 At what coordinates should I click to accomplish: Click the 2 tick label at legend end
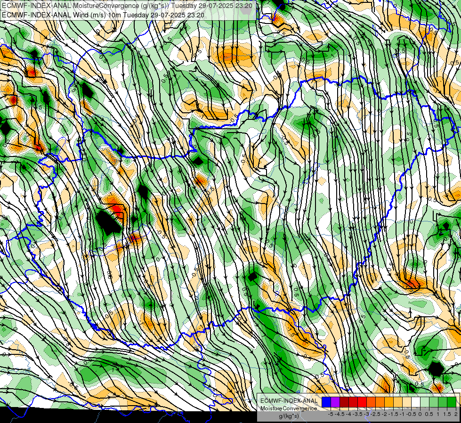456,414
